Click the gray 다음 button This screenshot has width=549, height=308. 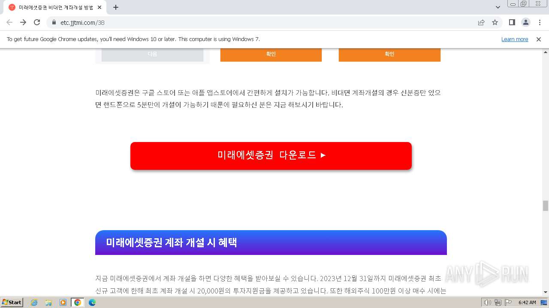(152, 54)
